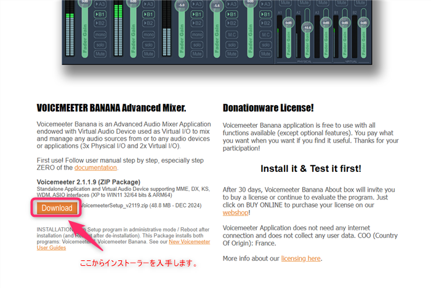The width and height of the screenshot is (431, 288).
Task: Follow the 'licensing here' link
Action: point(300,259)
